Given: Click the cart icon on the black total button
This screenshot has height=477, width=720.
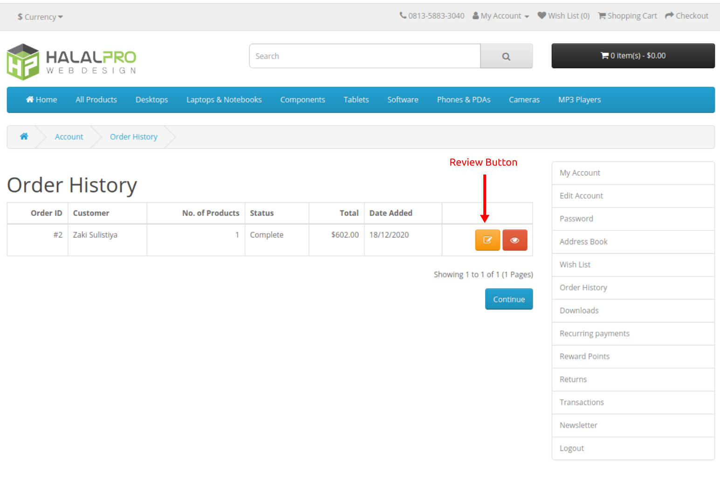Looking at the screenshot, I should coord(604,55).
